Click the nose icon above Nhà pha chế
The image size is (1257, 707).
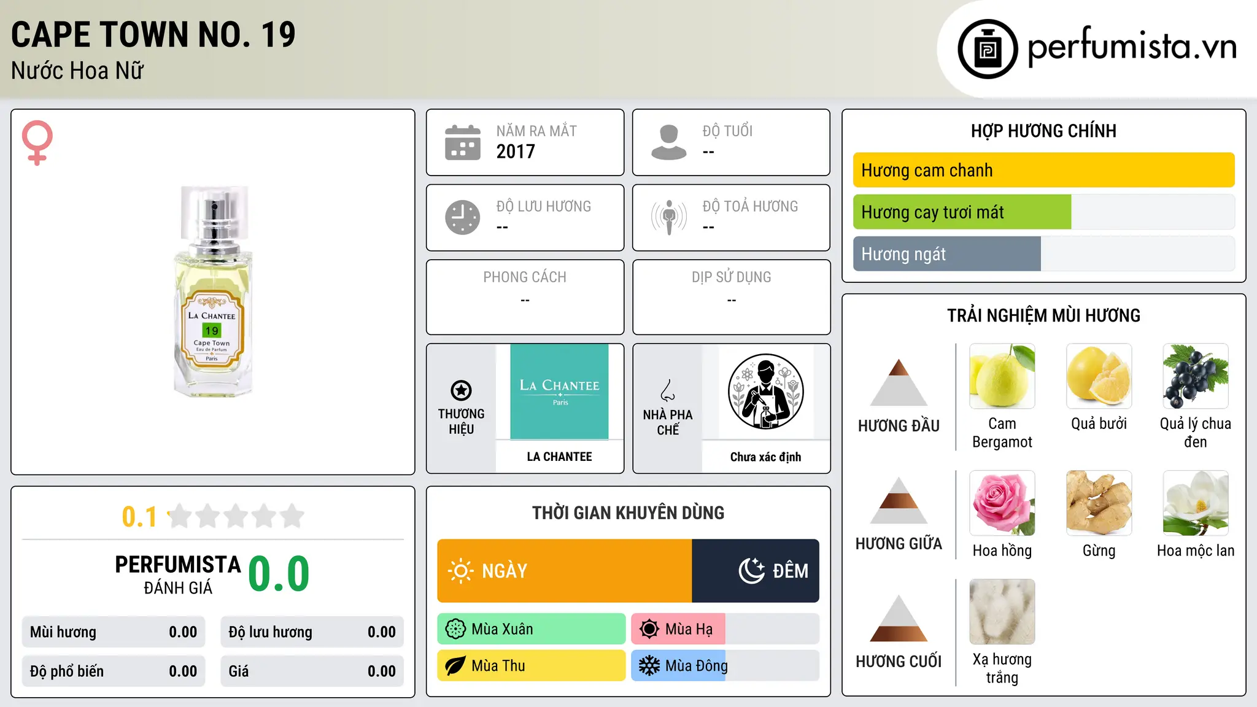(x=668, y=390)
